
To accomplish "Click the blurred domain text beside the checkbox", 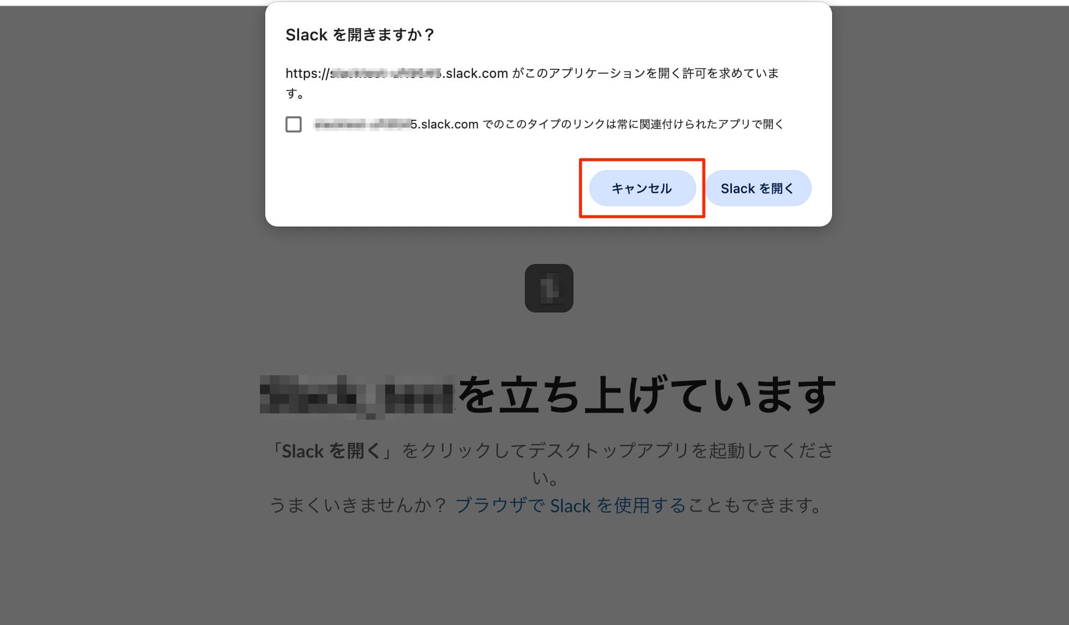I will tap(362, 124).
